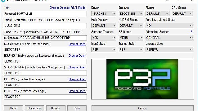Open the Plugins dropdown
The width and height of the screenshot is (198, 111).
pos(157,14)
